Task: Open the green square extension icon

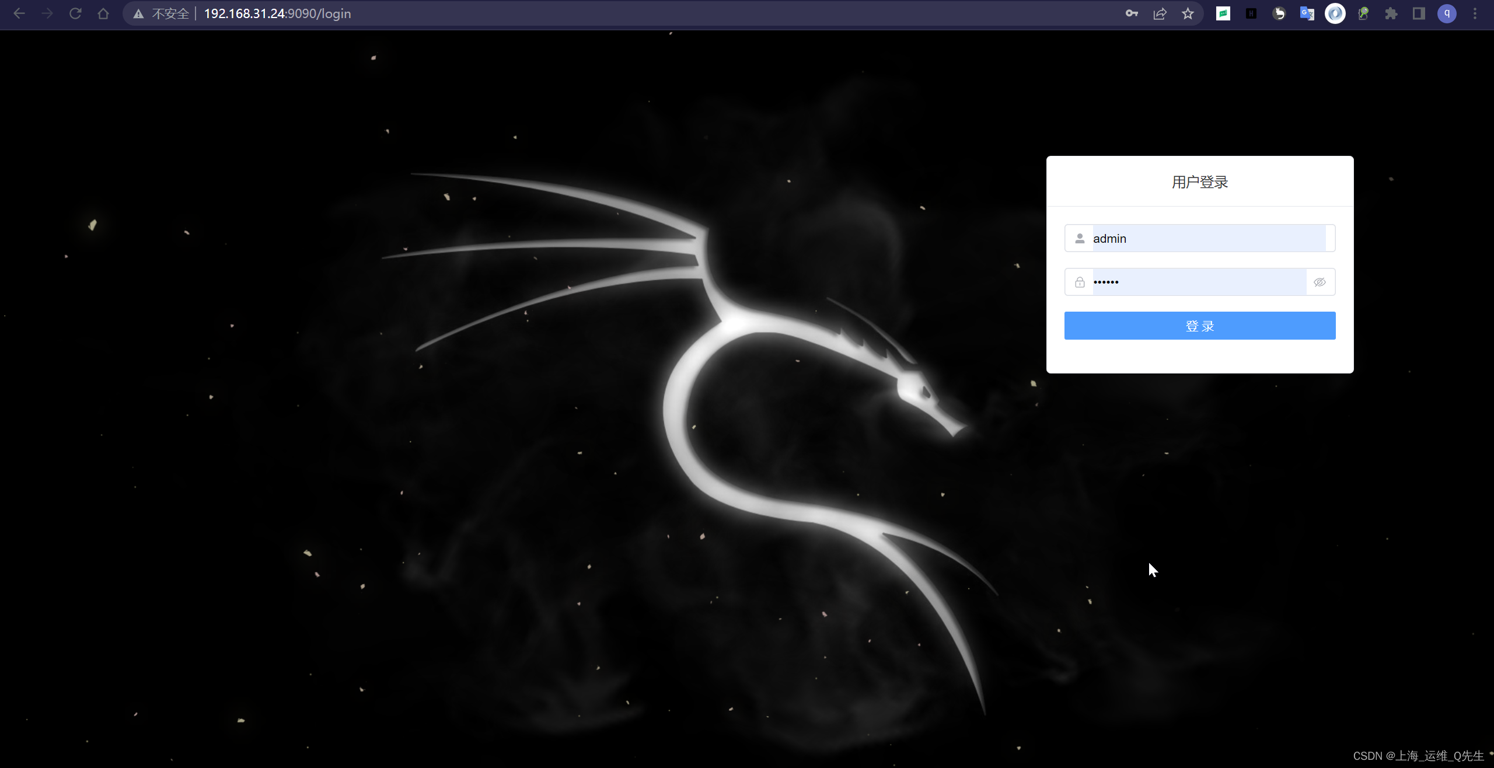Action: click(1223, 13)
